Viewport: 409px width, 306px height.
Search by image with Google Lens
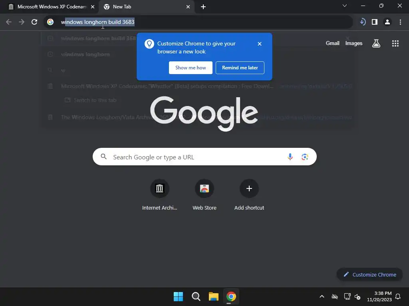click(305, 157)
